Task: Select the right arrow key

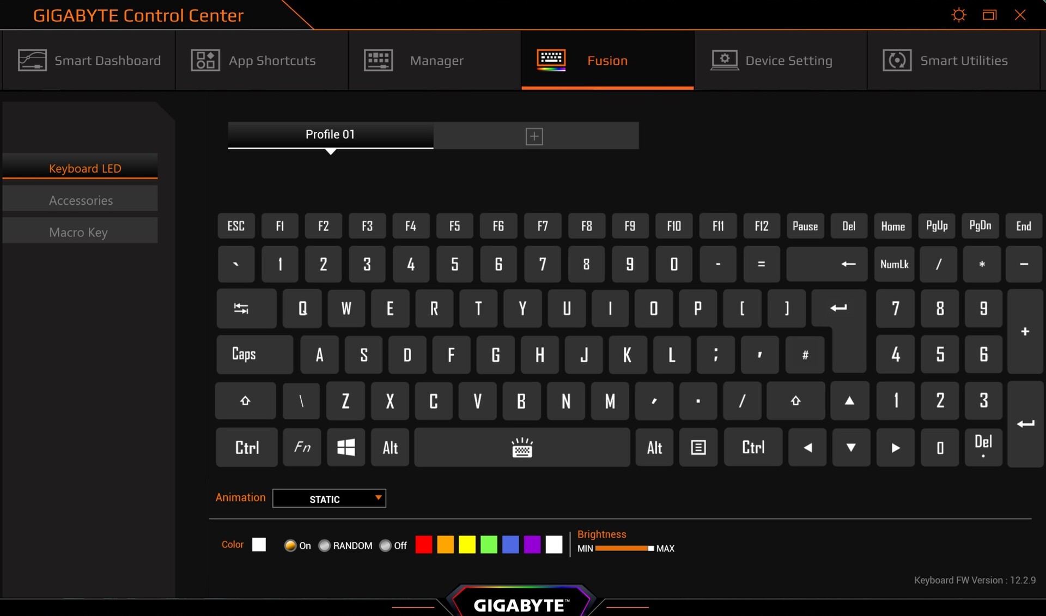Action: point(895,448)
